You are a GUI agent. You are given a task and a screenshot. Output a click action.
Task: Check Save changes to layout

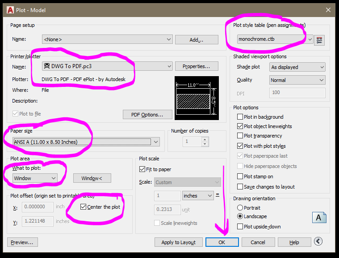240,187
